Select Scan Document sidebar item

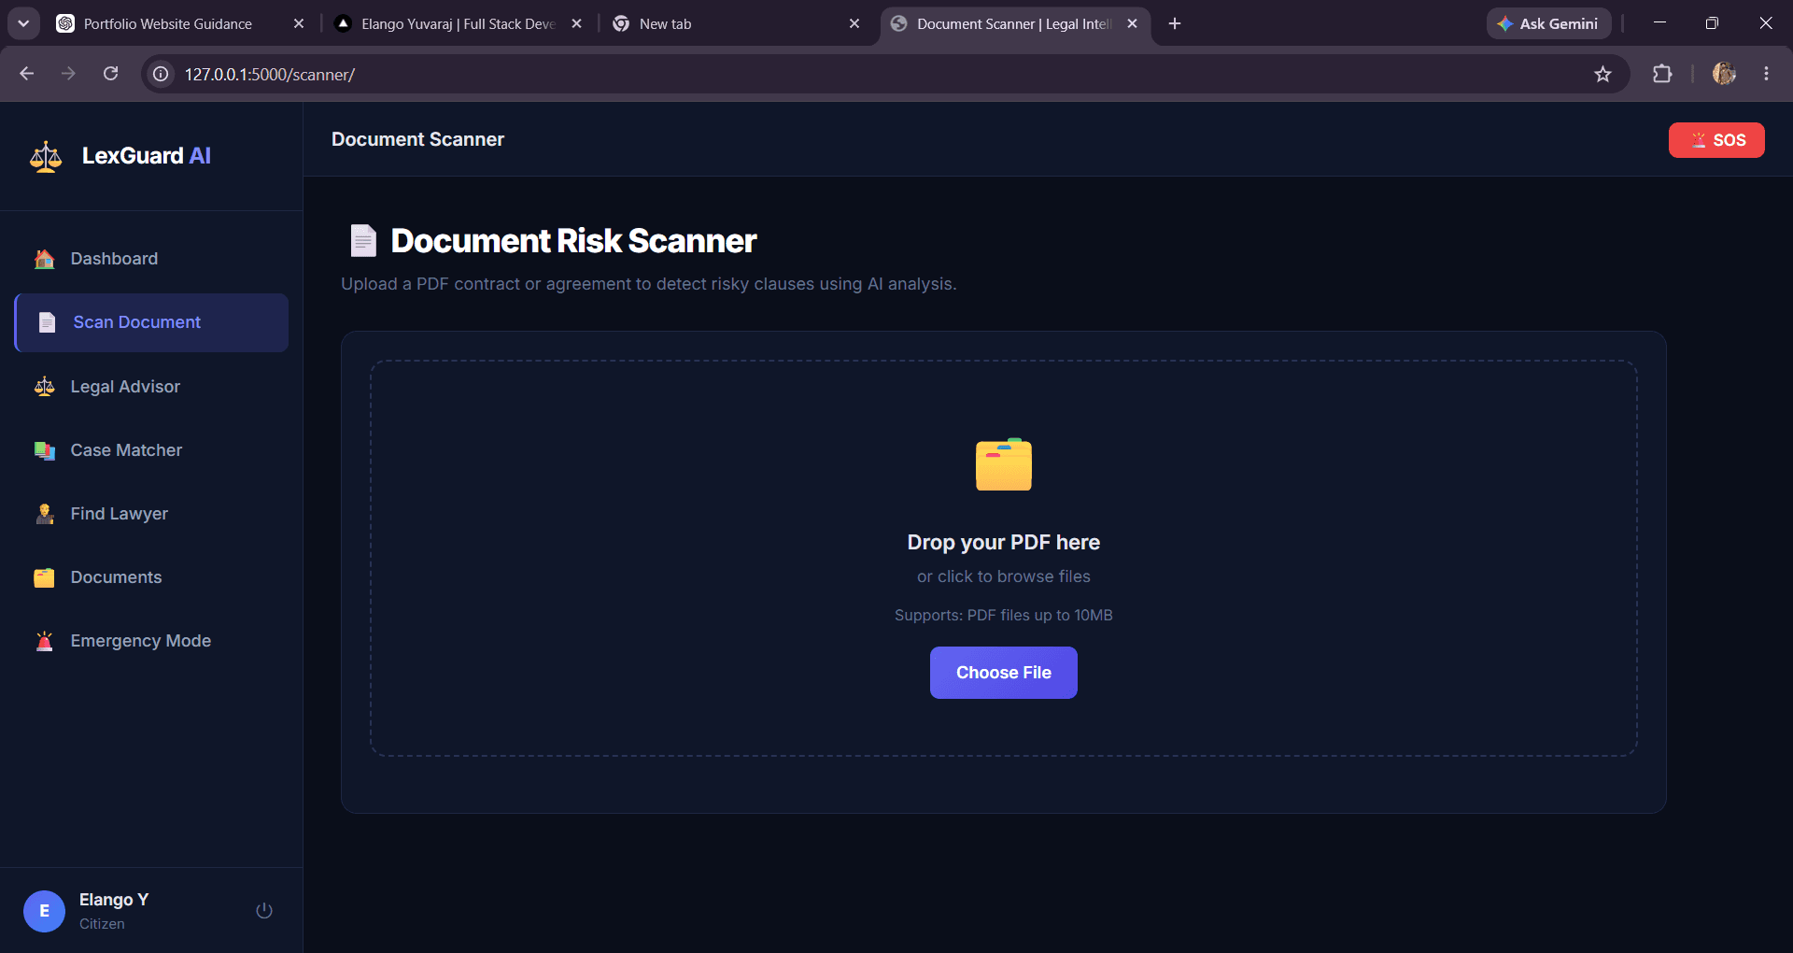coord(151,322)
